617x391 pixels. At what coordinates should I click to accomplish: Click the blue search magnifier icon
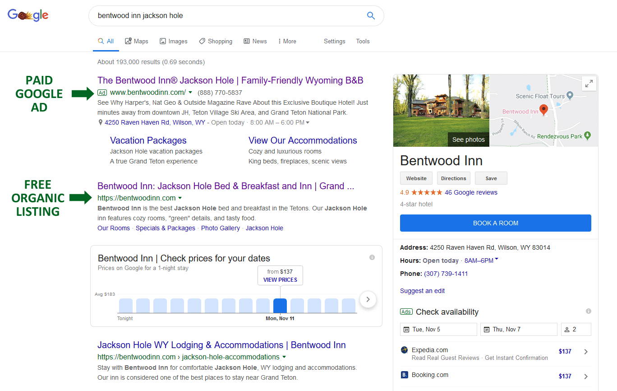coord(371,16)
